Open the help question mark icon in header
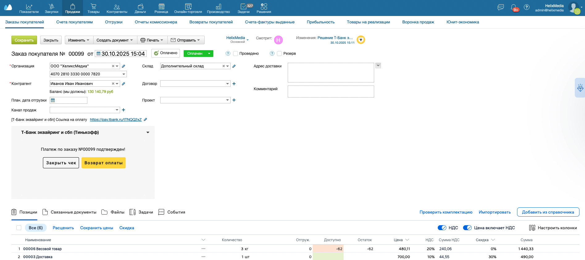585x260 pixels. 527,7
